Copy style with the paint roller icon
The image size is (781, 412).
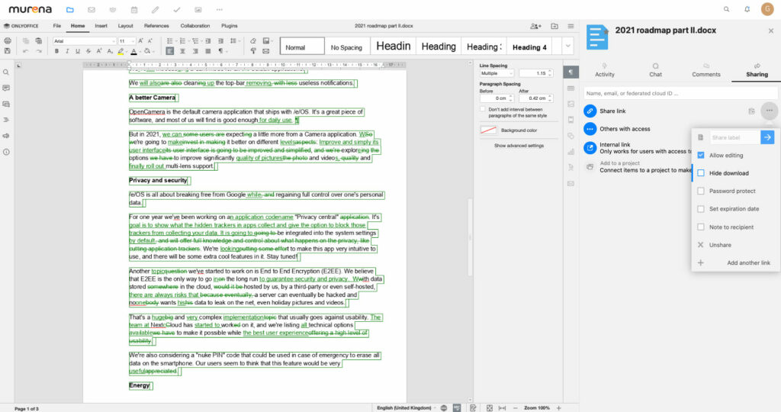tap(253, 51)
